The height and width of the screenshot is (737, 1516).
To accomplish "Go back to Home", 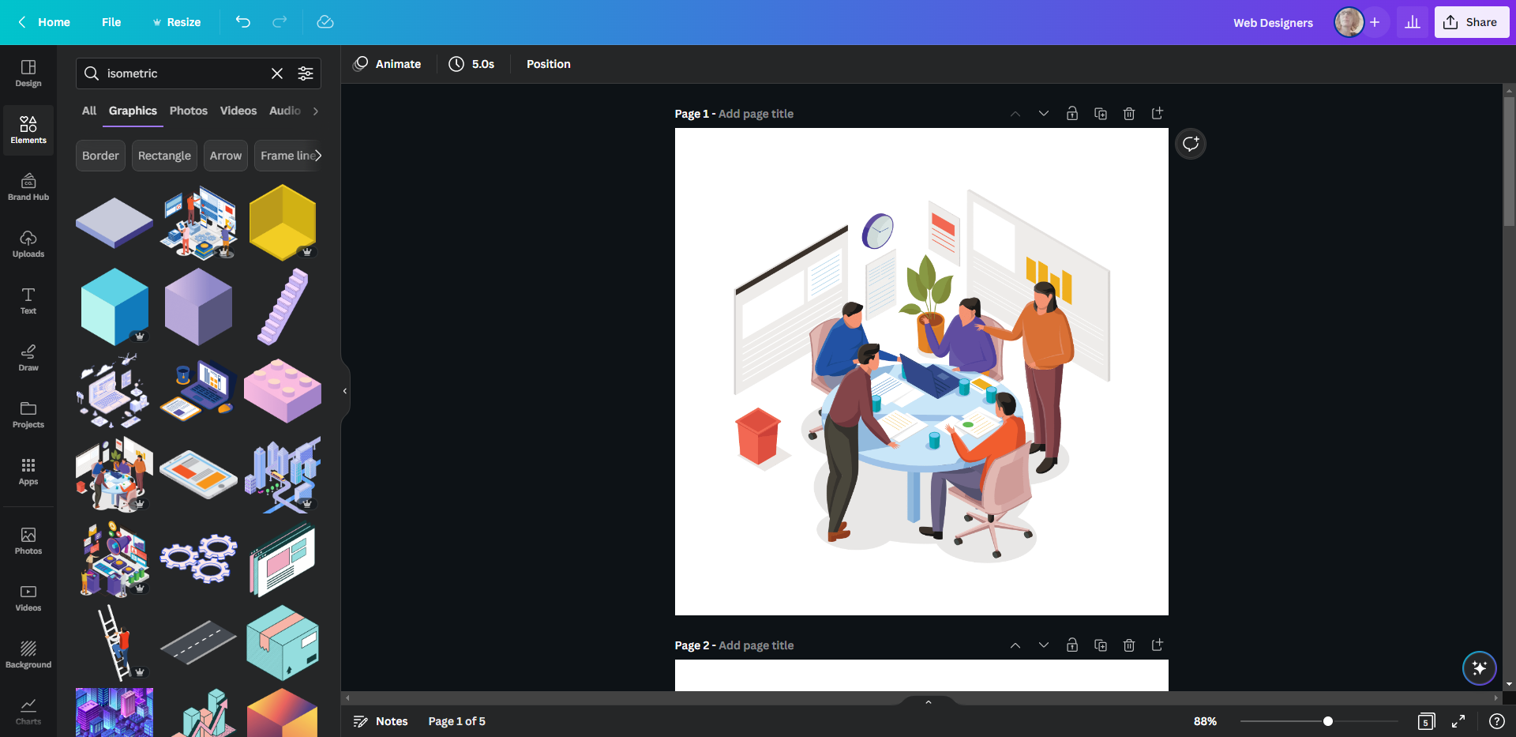I will 44,22.
